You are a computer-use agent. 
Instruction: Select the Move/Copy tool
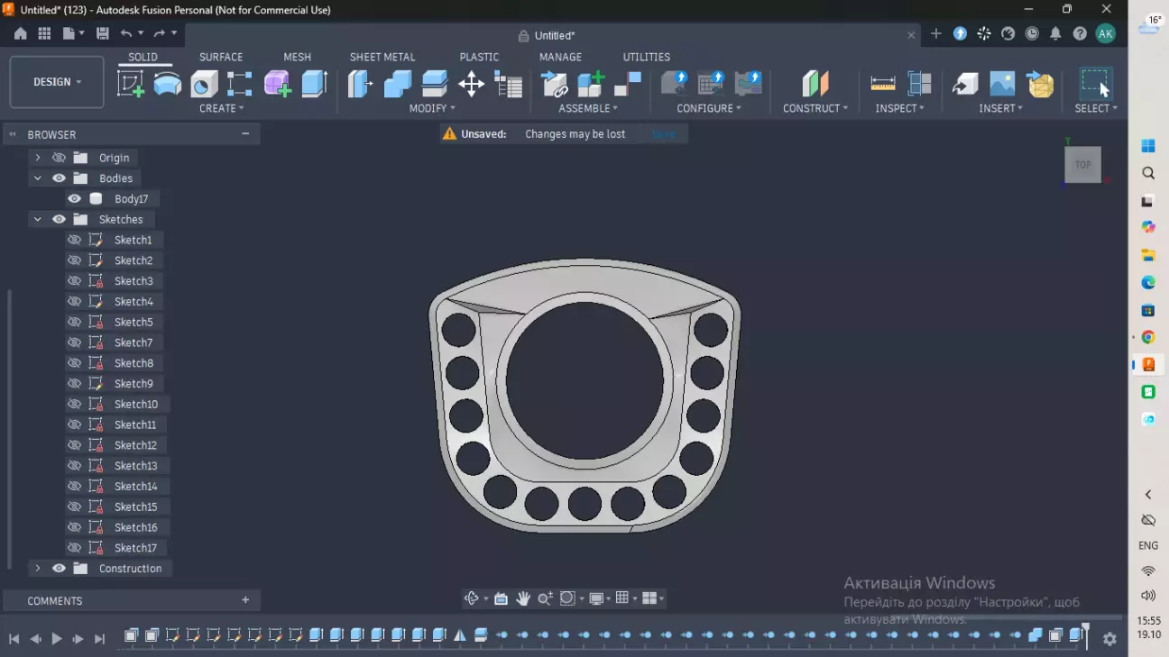click(472, 84)
